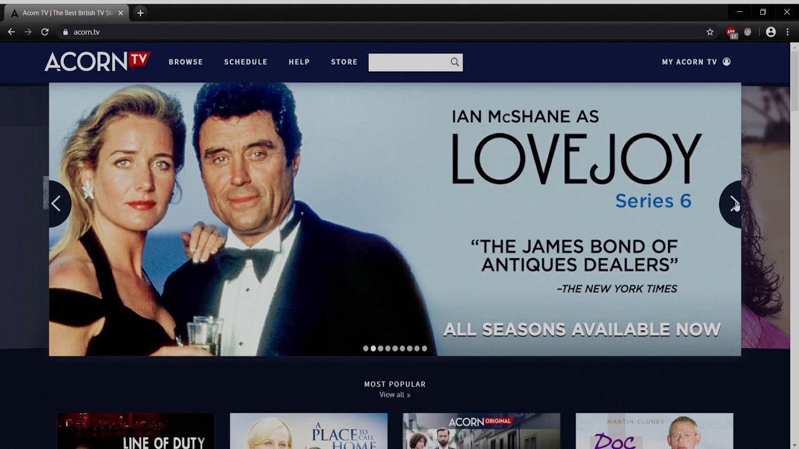Open the Help menu item
The width and height of the screenshot is (799, 449).
click(299, 62)
